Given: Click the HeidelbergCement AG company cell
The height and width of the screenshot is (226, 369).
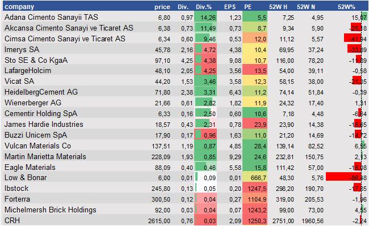Looking at the screenshot, I should pos(41,92).
